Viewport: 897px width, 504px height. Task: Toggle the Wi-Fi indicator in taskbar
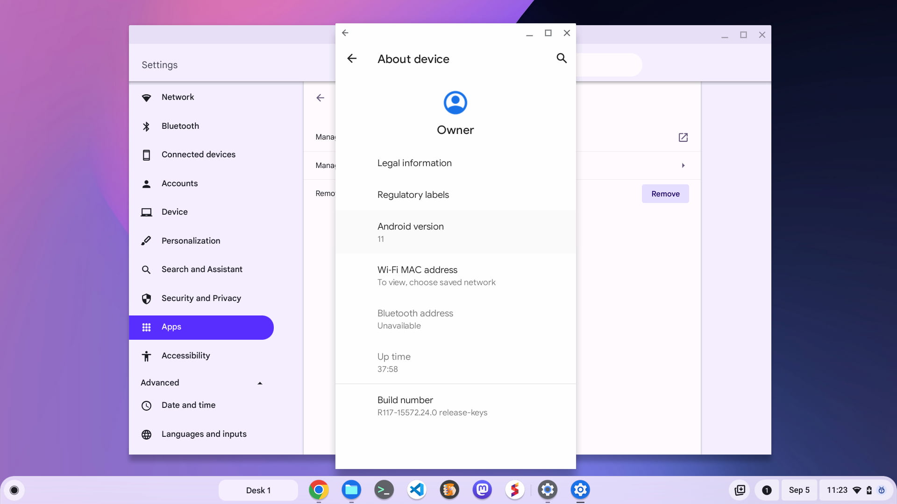tap(858, 490)
